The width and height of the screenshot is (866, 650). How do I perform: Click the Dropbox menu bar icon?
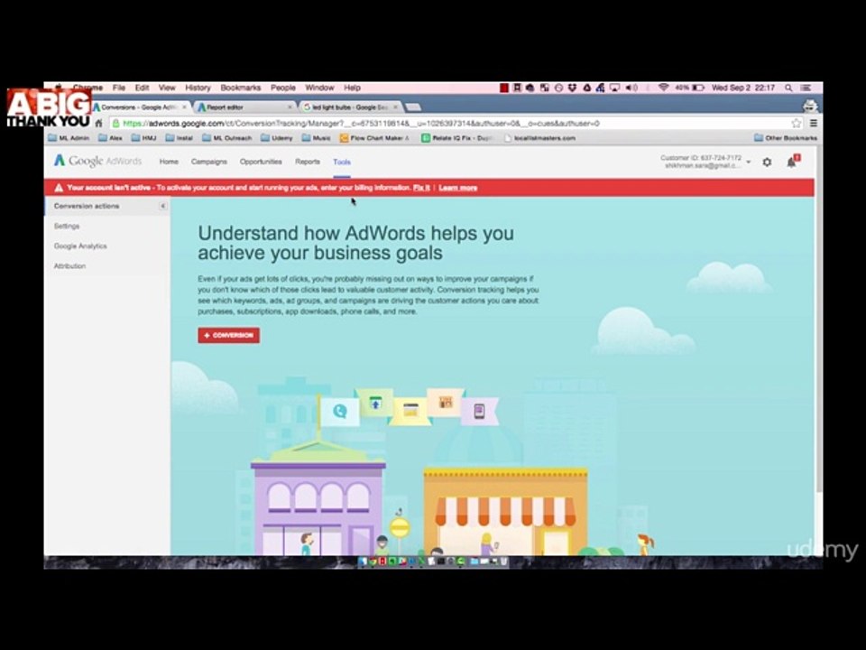click(x=572, y=88)
